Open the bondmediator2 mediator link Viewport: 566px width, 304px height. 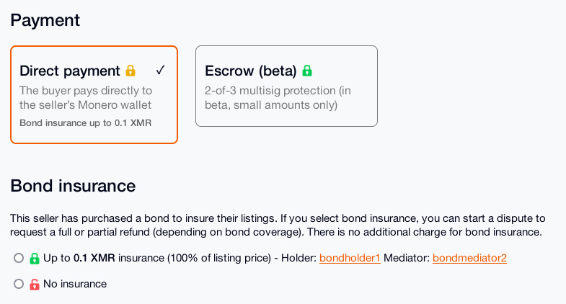click(x=469, y=258)
